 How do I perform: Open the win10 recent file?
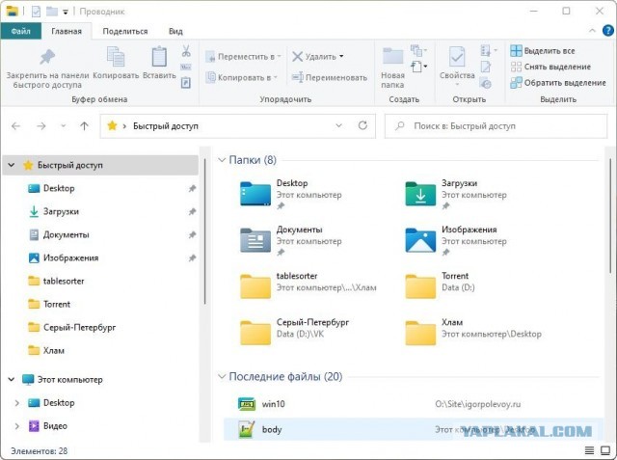coord(414,404)
